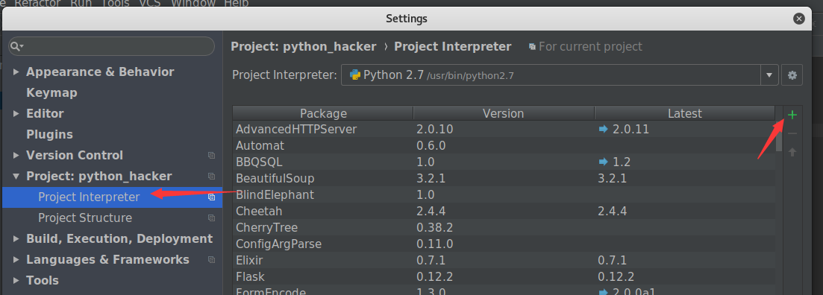823x295 pixels.
Task: Click the minus uninstall package icon
Action: (792, 133)
